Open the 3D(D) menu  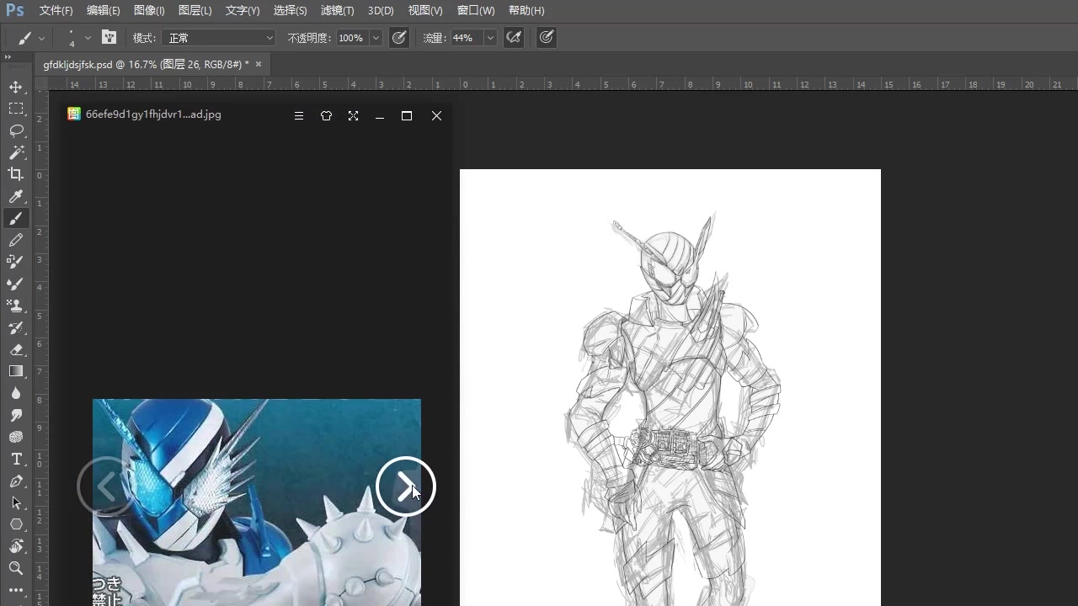pos(381,11)
